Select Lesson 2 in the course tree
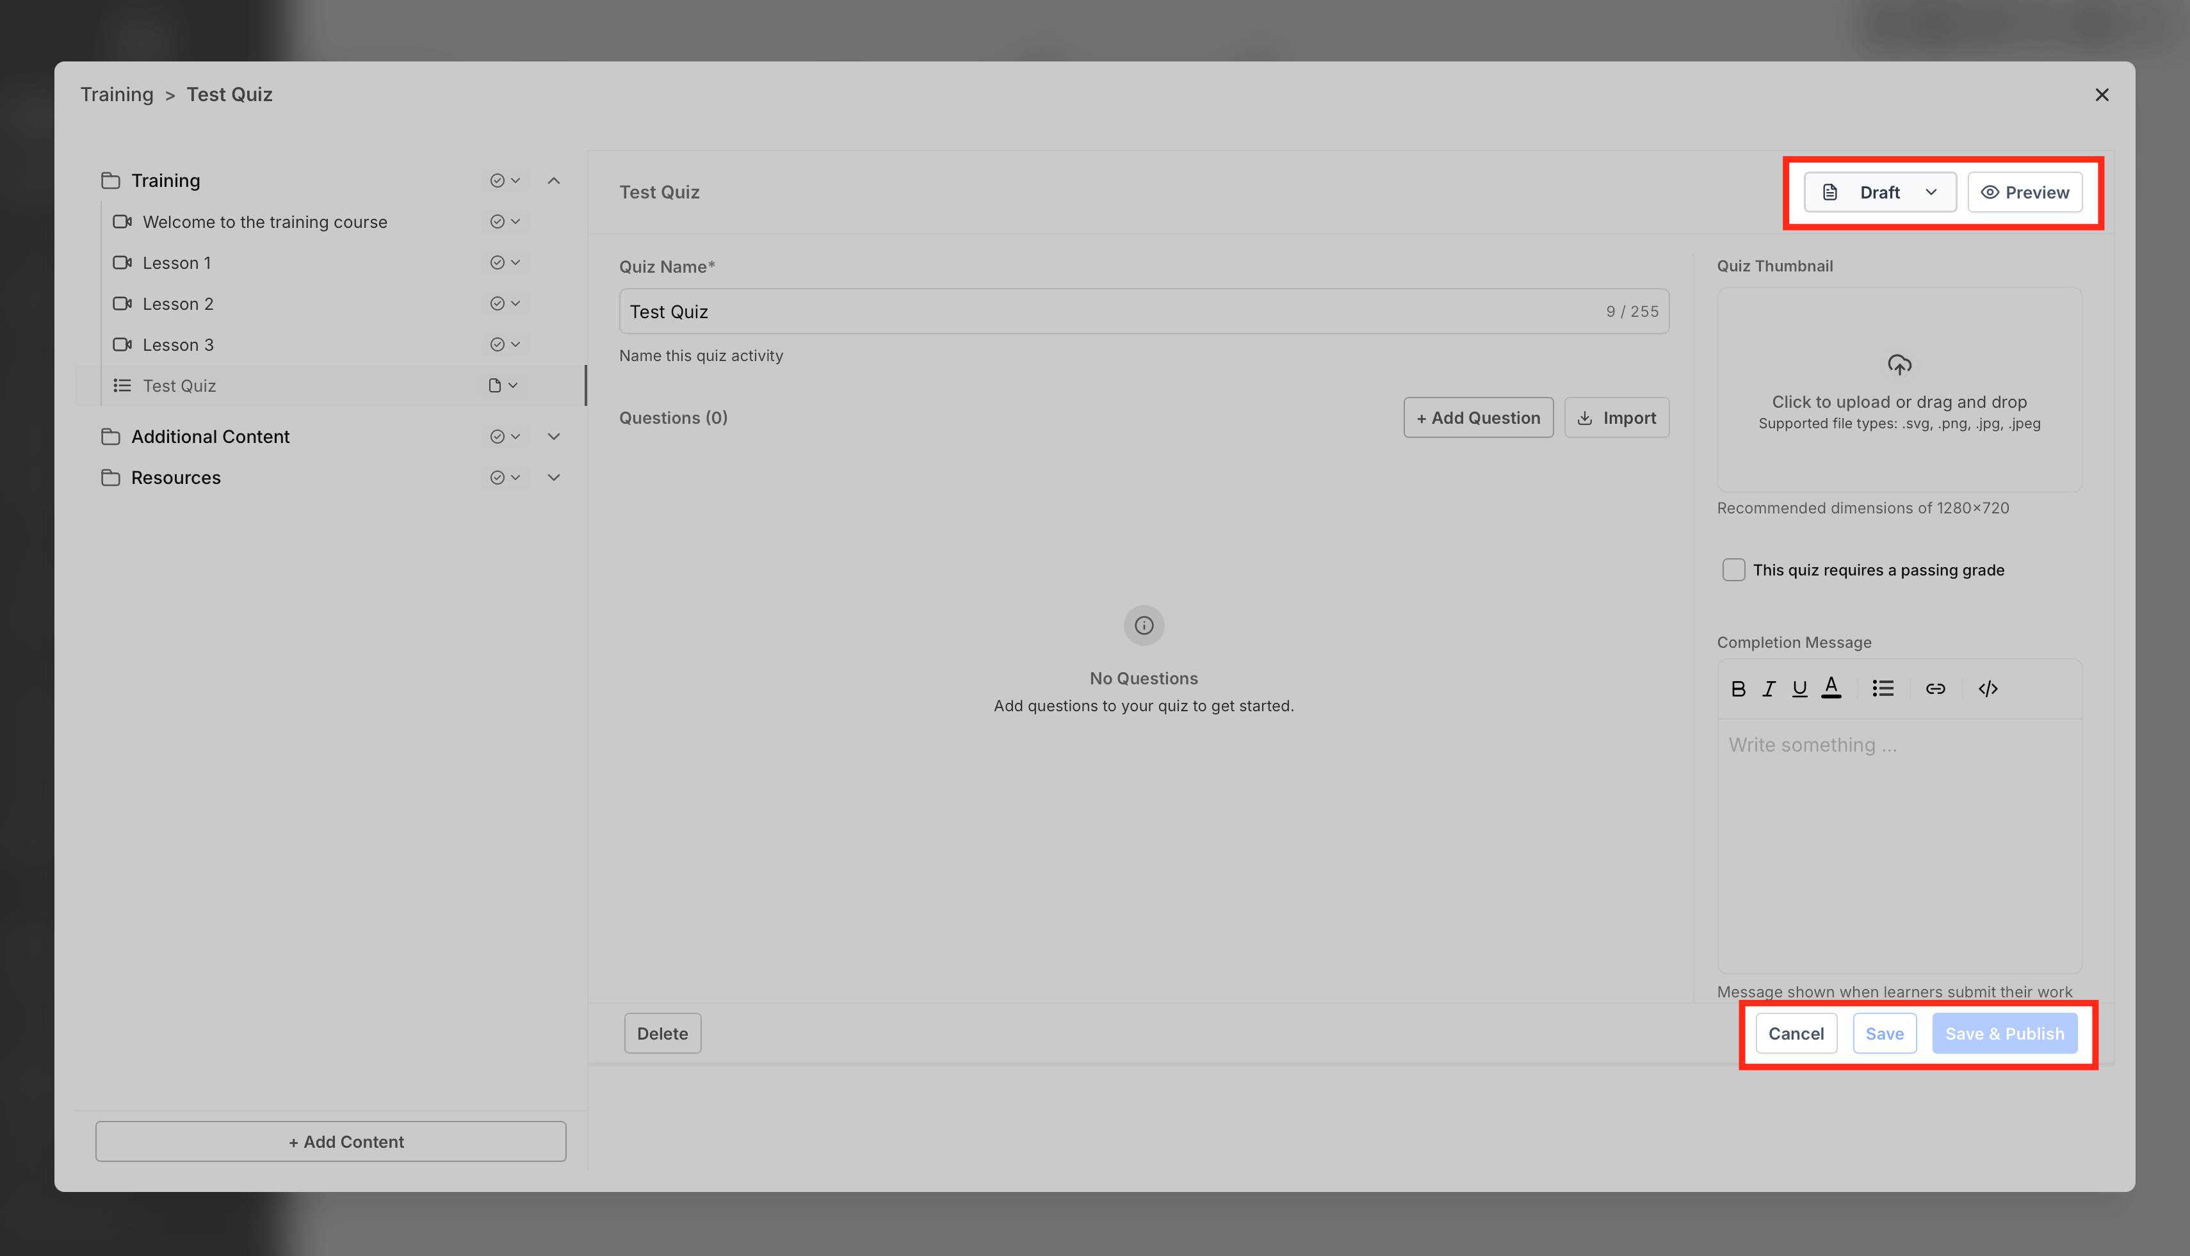This screenshot has height=1256, width=2190. click(178, 303)
